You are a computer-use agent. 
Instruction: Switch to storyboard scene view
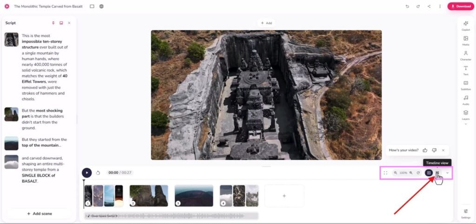pyautogui.click(x=429, y=173)
